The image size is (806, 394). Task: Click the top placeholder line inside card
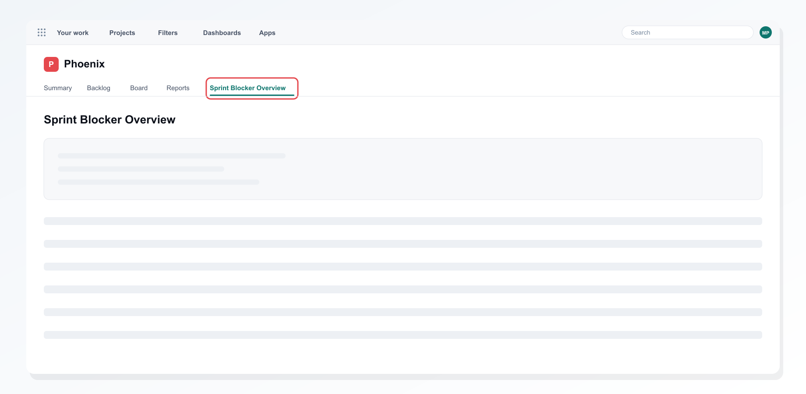(x=172, y=156)
